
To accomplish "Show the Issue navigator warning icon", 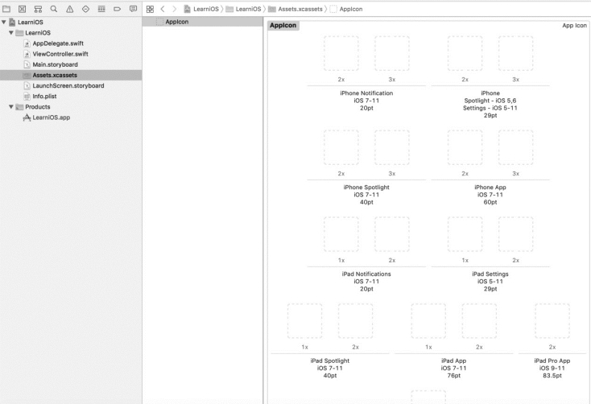I will click(70, 9).
